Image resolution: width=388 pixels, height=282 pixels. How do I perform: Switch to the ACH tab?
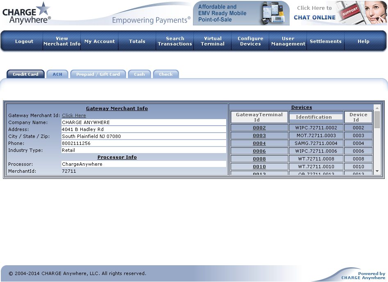coord(57,74)
